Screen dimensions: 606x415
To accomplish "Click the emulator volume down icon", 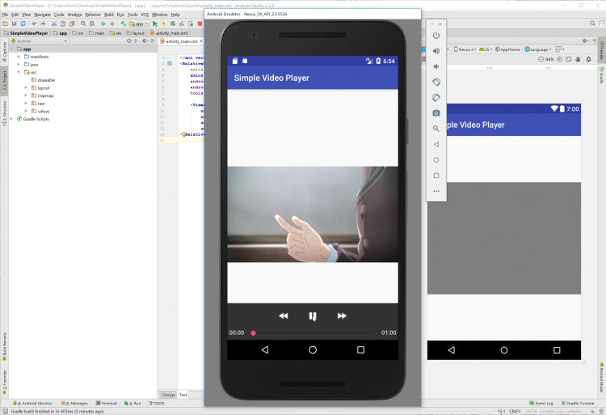I will 436,66.
